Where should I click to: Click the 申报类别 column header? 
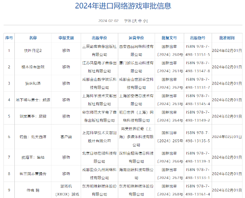pyautogui.click(x=66, y=38)
